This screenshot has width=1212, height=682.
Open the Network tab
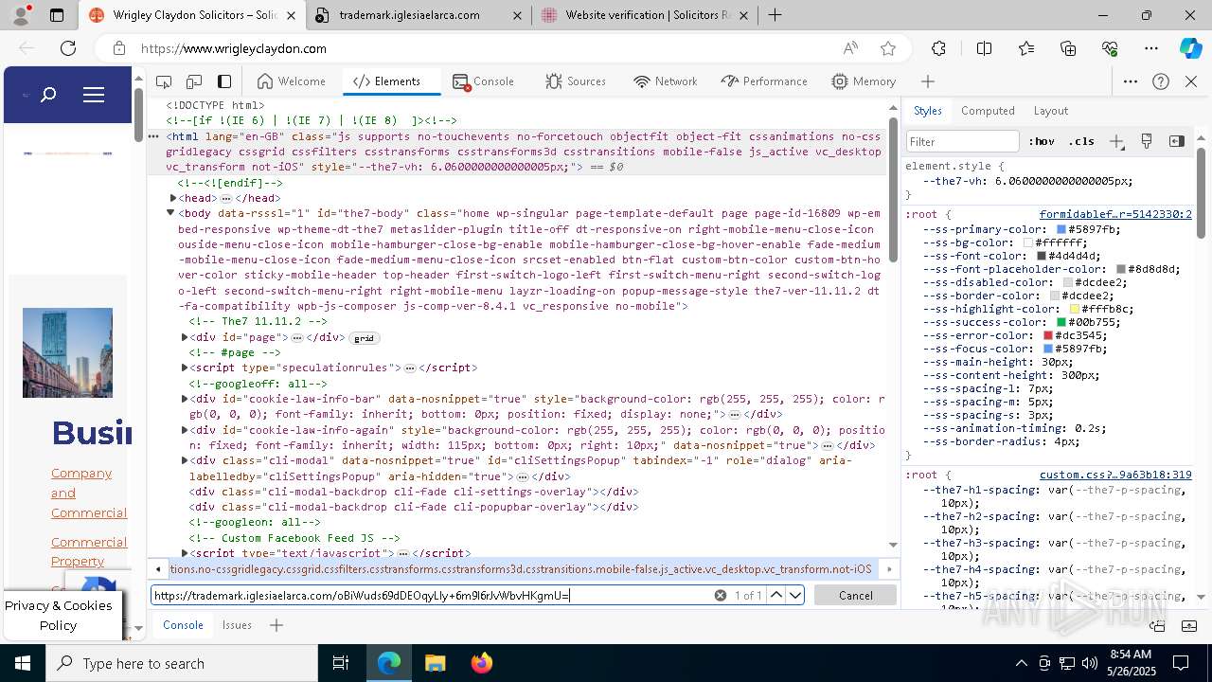[665, 81]
